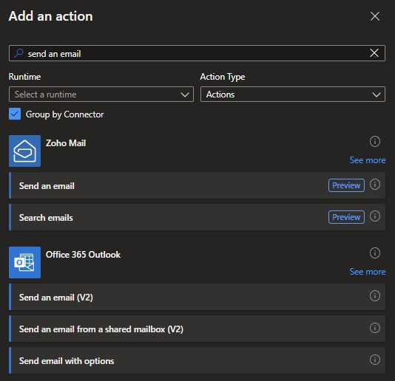This screenshot has width=395, height=381.
Task: Open info for Office 365 Outlook connector
Action: pos(375,253)
